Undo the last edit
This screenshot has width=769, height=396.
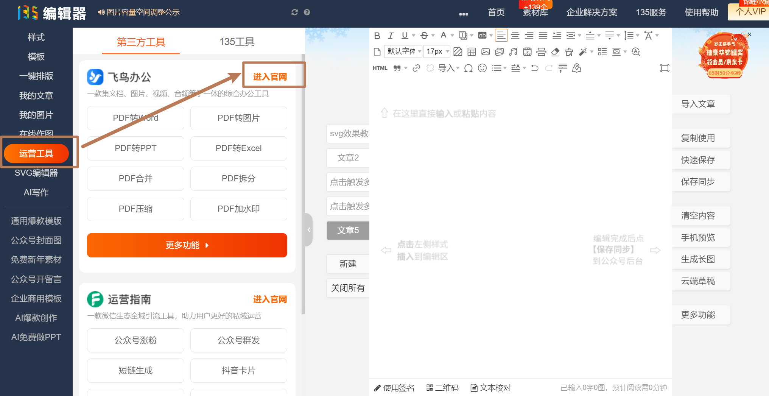click(x=534, y=68)
